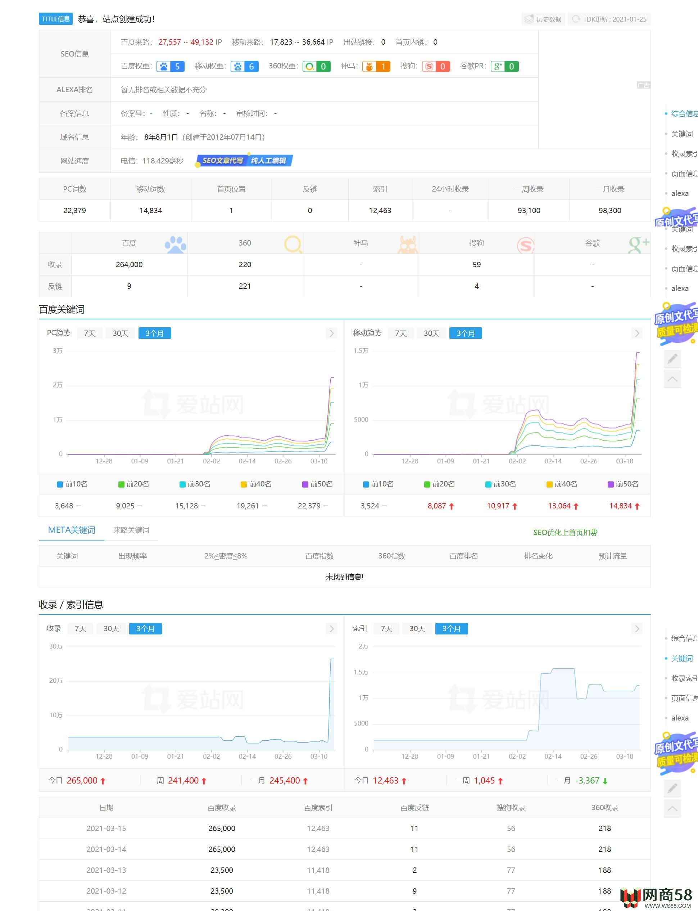Select PC趋势 3个月 range
The image size is (698, 911).
point(155,333)
